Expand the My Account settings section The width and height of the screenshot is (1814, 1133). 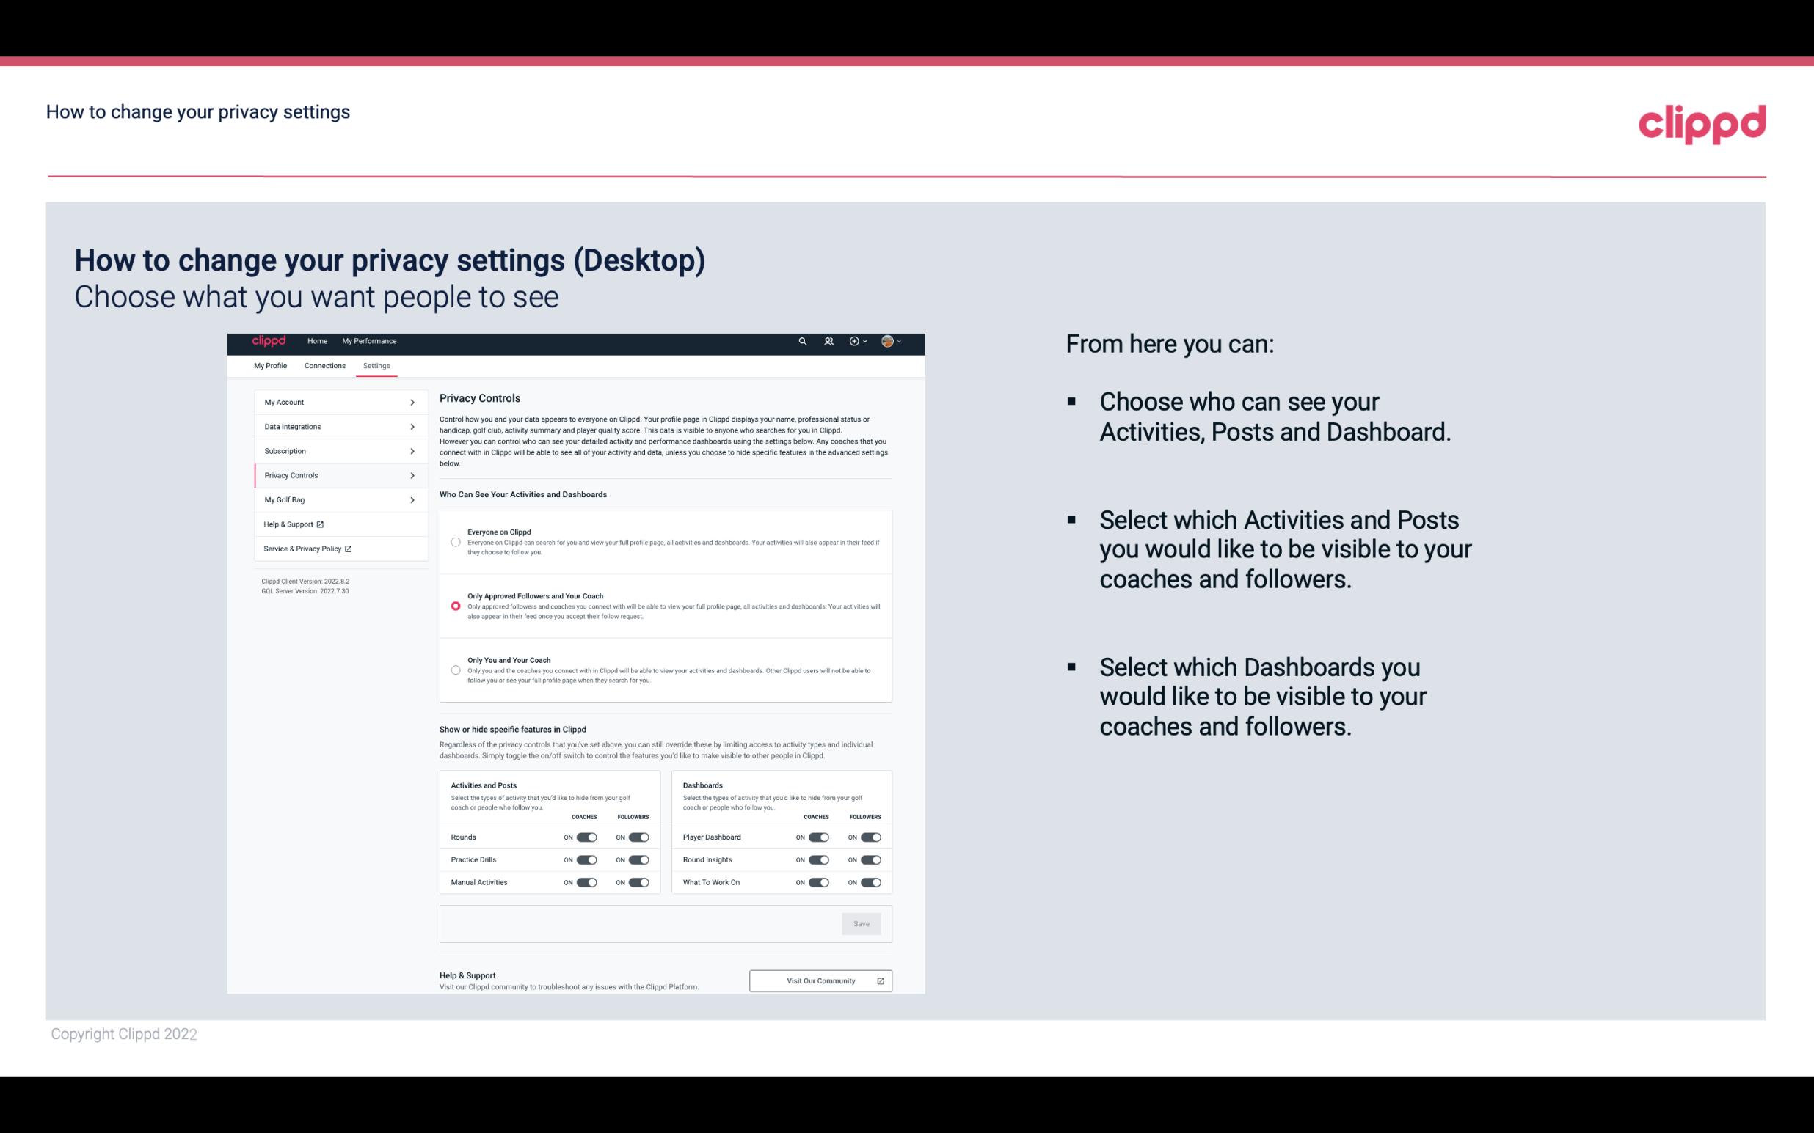(335, 402)
